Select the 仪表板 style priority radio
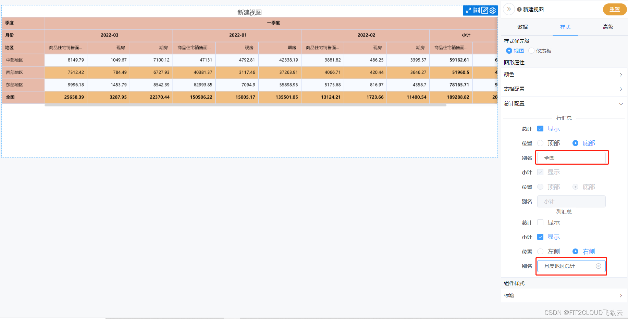The image size is (628, 319). pos(531,51)
